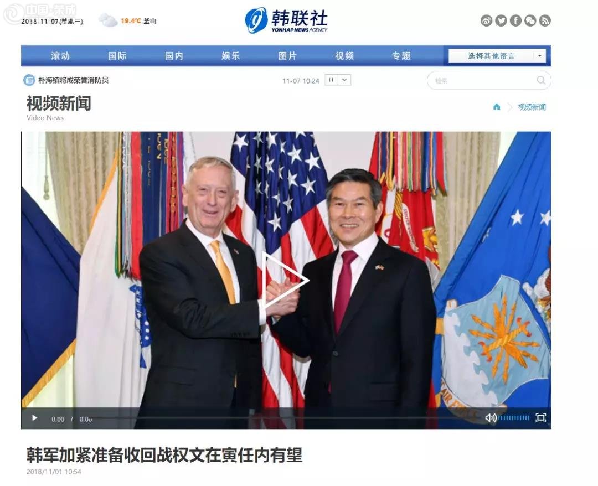Toggle fullscreen on the video player
Viewport: 598px width, 486px height.
541,418
